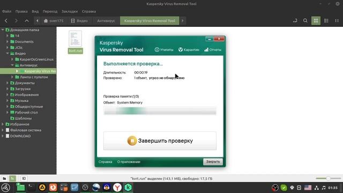Image resolution: width=343 pixels, height=193 pixels.
Task: Switch to icon grid view
Action: pyautogui.click(x=316, y=21)
